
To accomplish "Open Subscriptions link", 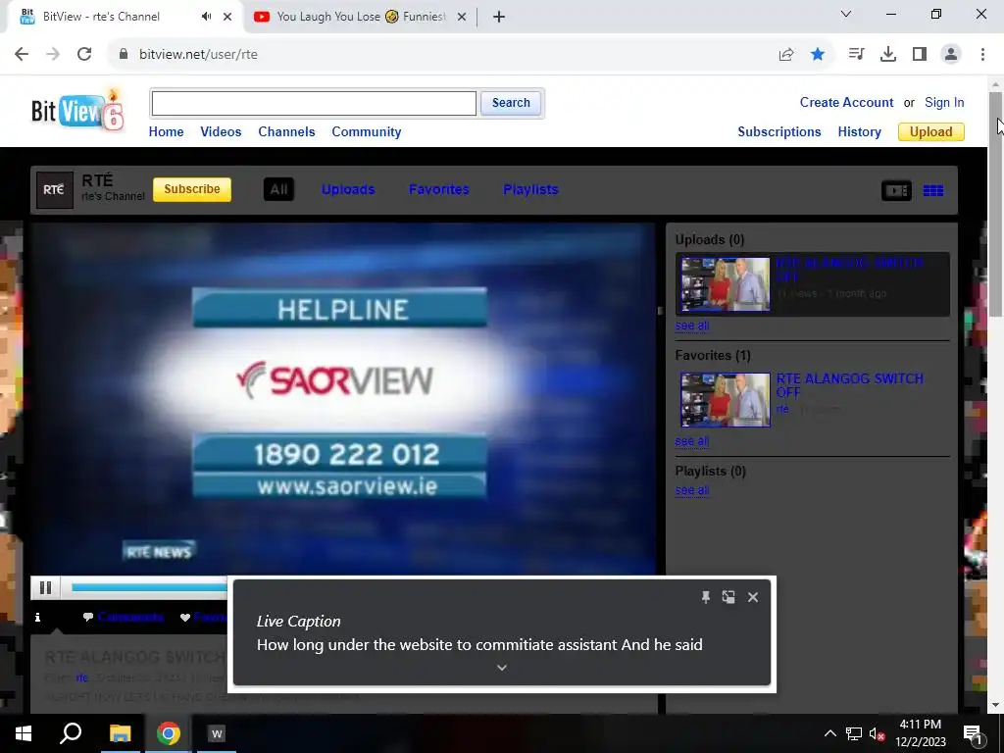I will (779, 132).
